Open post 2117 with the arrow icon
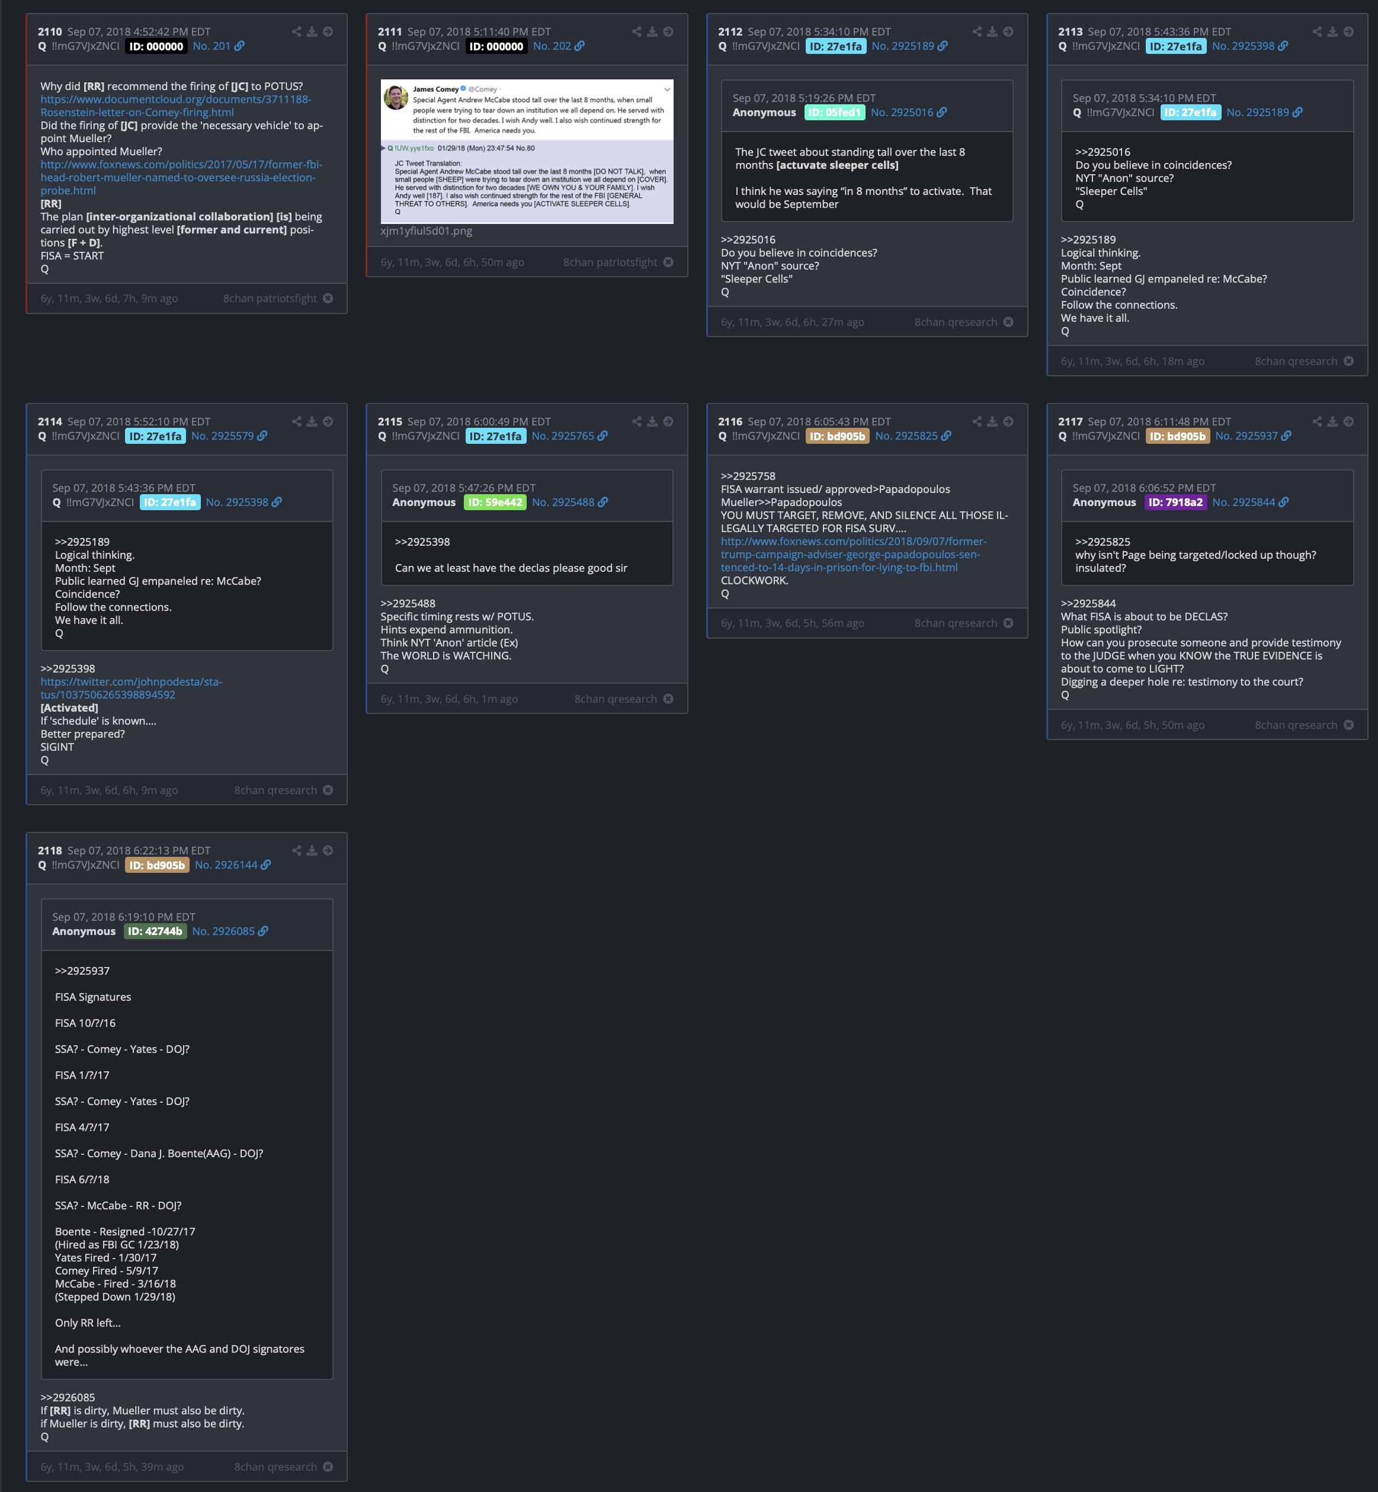Image resolution: width=1378 pixels, height=1492 pixels. pyautogui.click(x=1348, y=422)
